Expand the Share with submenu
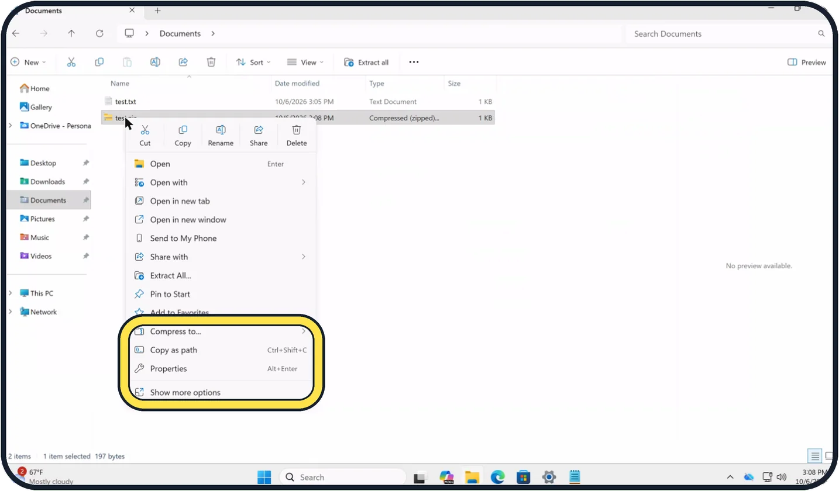Viewport: 839px width, 491px height. (304, 257)
